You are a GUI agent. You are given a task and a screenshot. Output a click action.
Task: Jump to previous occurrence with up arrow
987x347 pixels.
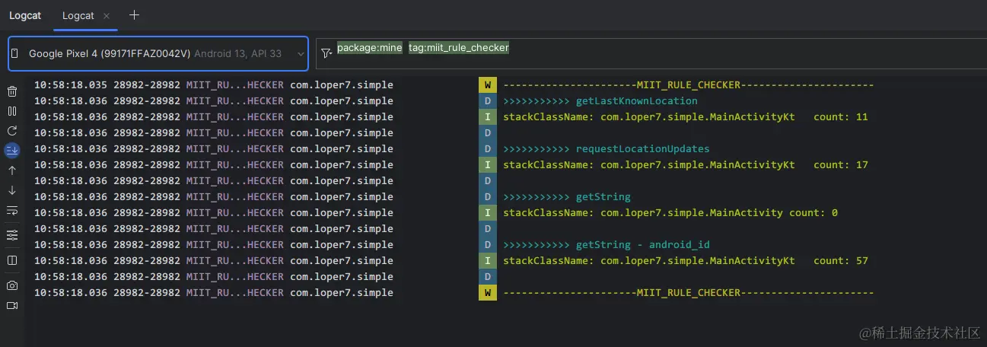point(12,170)
